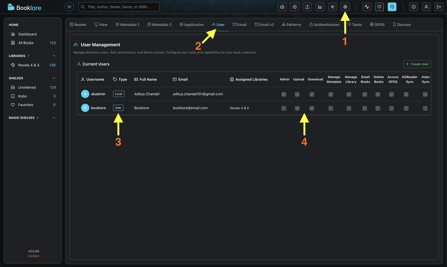Click the heart donate icon
The height and width of the screenshot is (267, 447).
[x=379, y=7]
